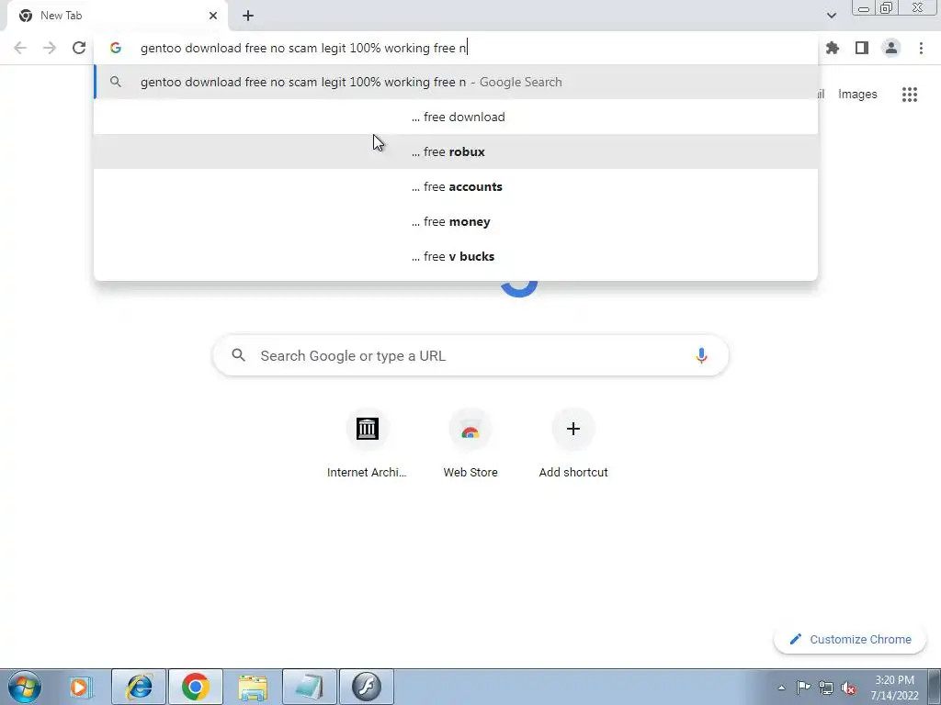Click the Customize Chrome button
This screenshot has height=705, width=941.
click(850, 639)
